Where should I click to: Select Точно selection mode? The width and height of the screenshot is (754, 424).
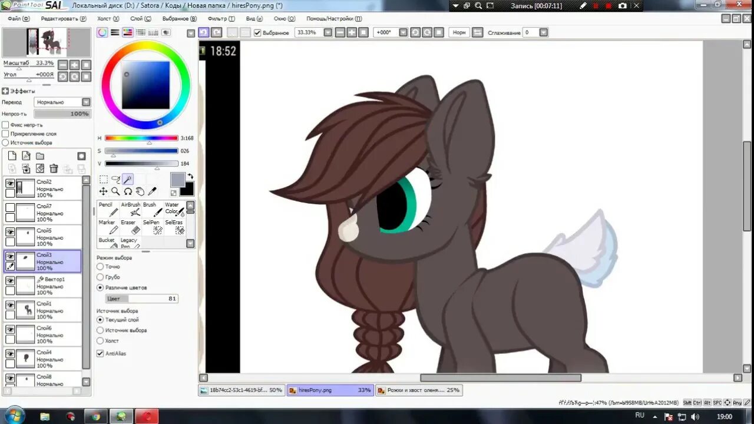(x=100, y=267)
